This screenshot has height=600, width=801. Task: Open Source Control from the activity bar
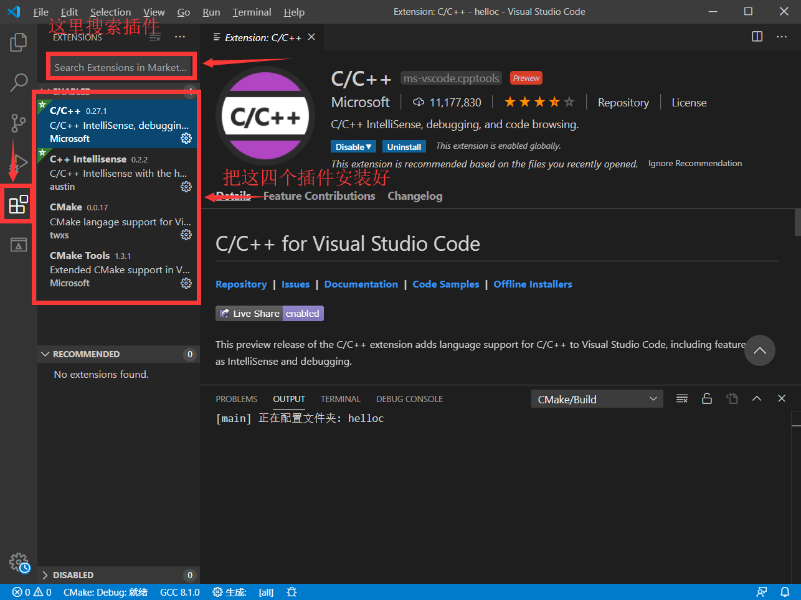click(18, 123)
